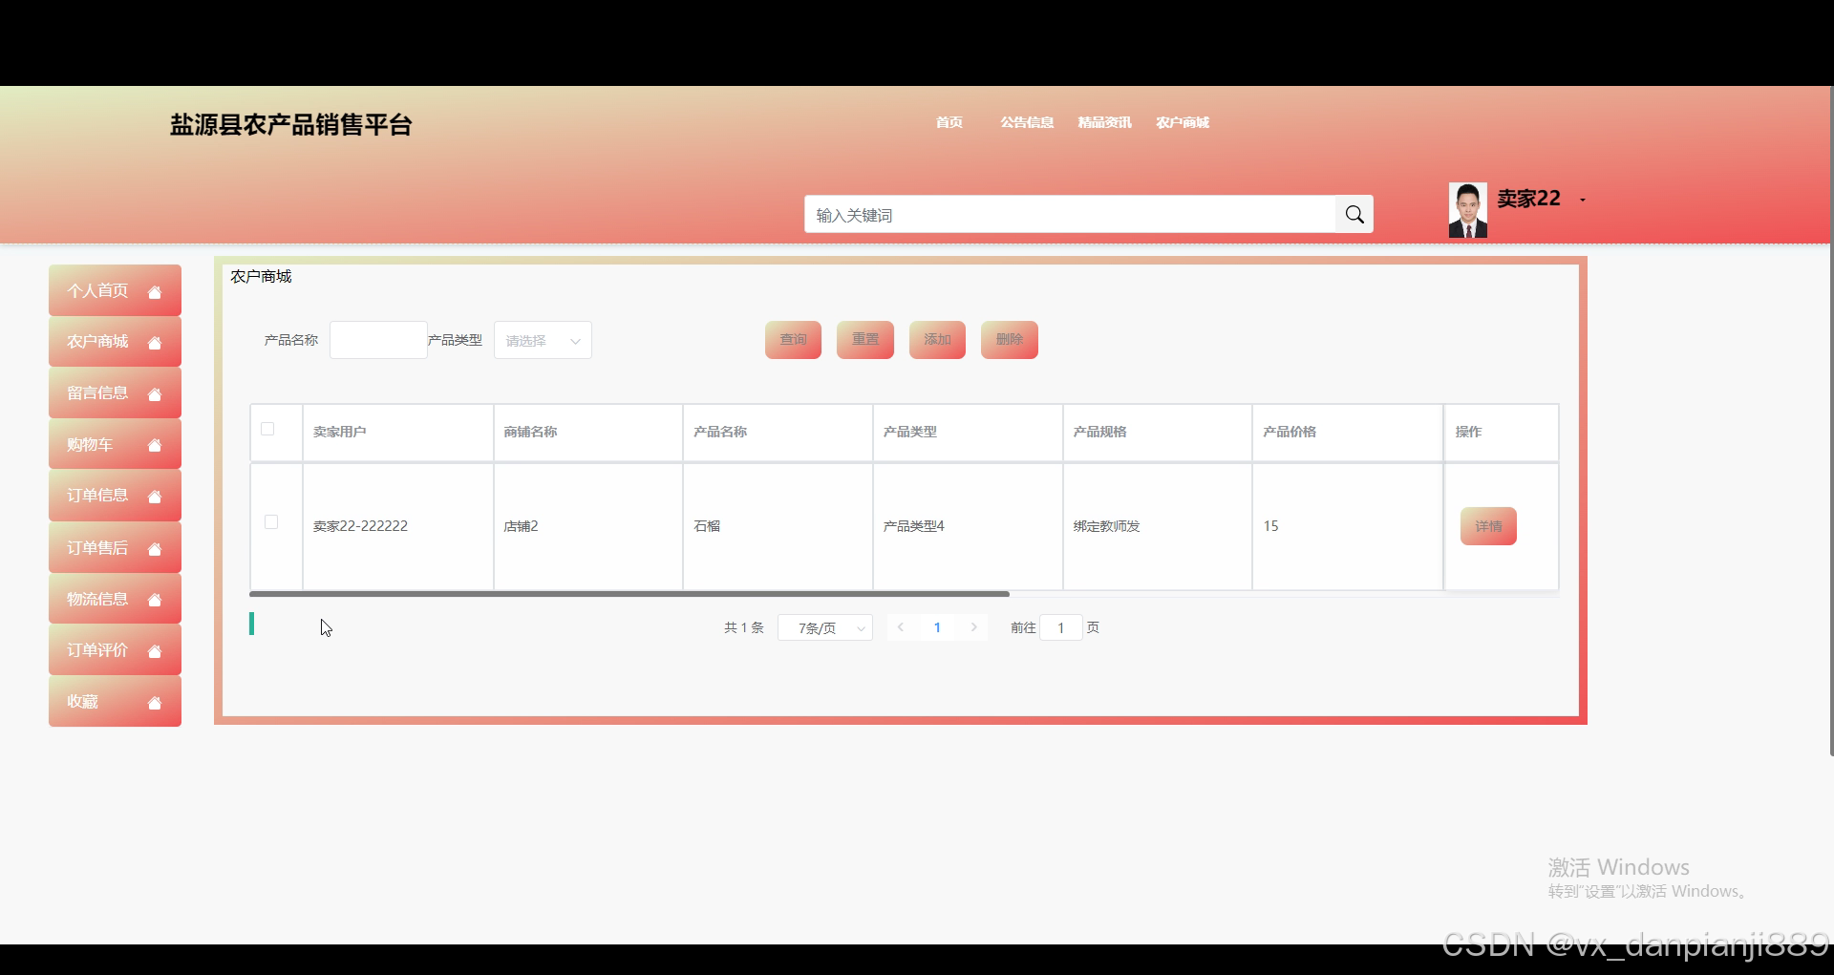
Task: Click the 盐源县农产品销售平台 site title
Action: click(290, 125)
